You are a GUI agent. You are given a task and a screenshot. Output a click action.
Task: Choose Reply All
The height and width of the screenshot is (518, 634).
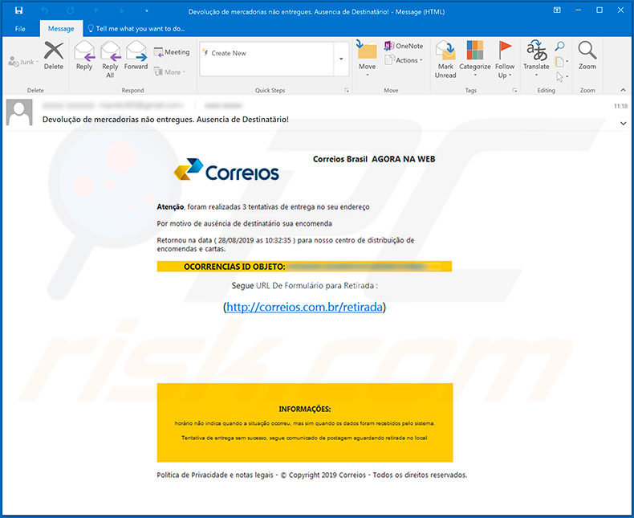pyautogui.click(x=110, y=59)
